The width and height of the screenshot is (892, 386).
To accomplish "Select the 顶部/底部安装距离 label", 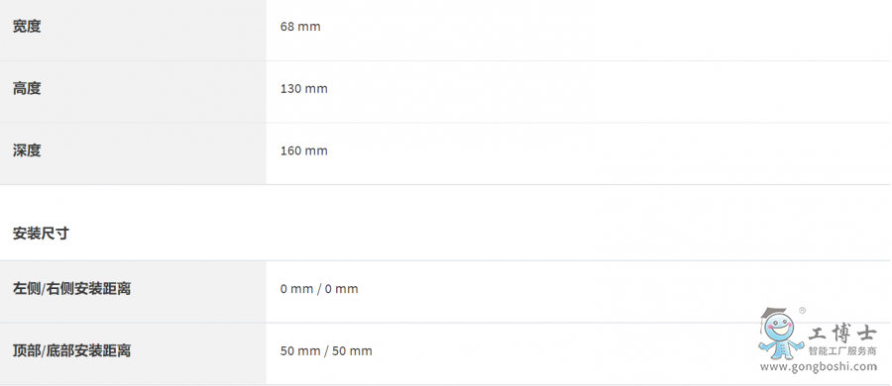I will coord(71,350).
